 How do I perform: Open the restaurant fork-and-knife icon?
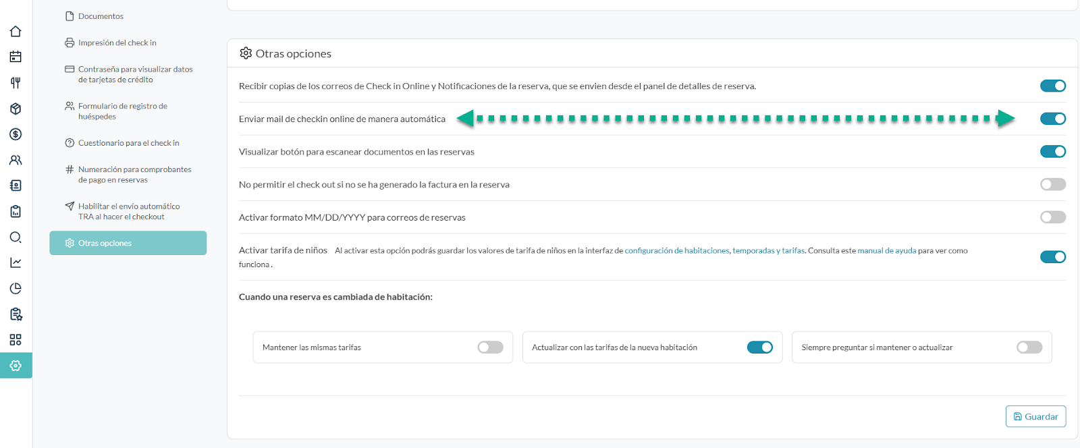click(16, 83)
